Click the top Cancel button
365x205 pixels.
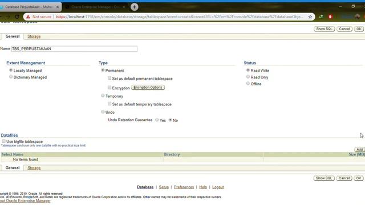click(x=344, y=29)
